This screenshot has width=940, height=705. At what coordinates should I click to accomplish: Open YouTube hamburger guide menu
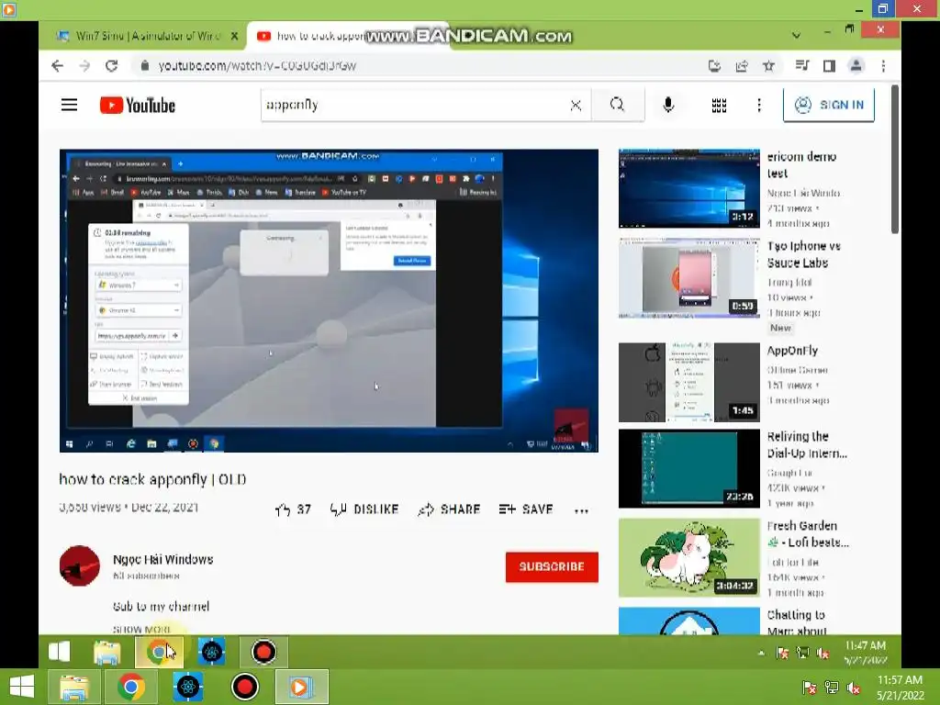coord(70,106)
